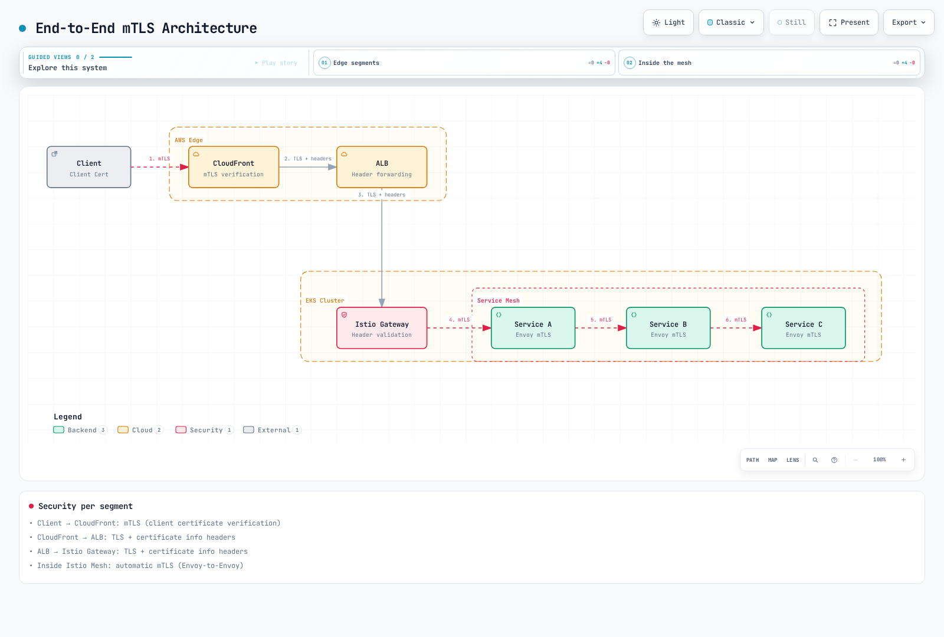Toggle Cloud category in the legend
Screen dimensions: 944x637
tap(140, 430)
